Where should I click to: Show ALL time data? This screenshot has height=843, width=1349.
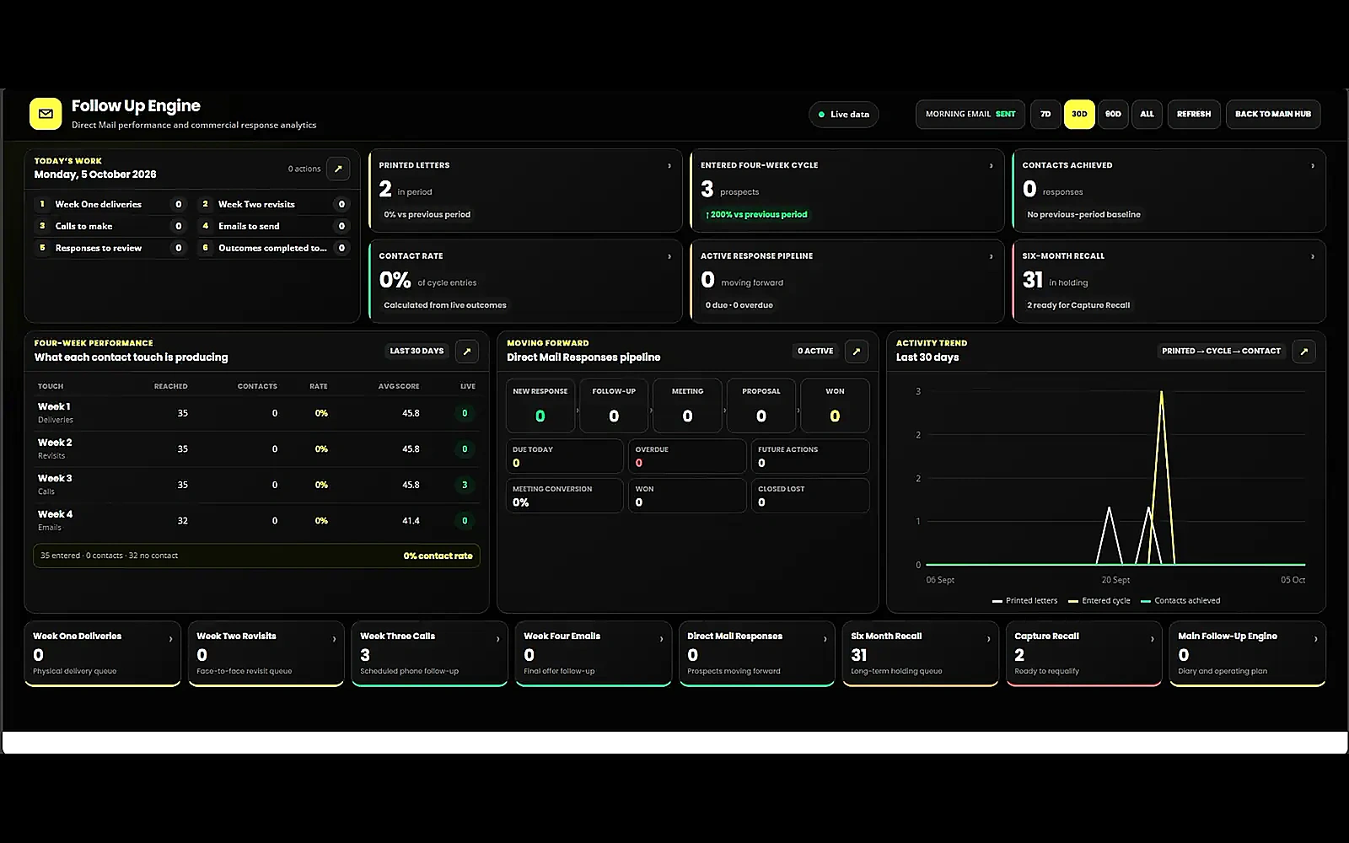tap(1147, 115)
